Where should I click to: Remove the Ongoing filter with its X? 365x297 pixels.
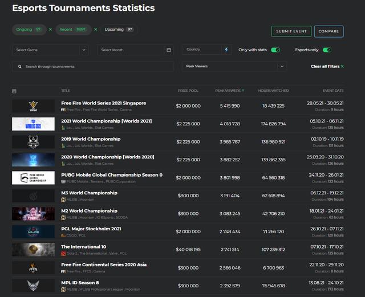tap(50, 30)
